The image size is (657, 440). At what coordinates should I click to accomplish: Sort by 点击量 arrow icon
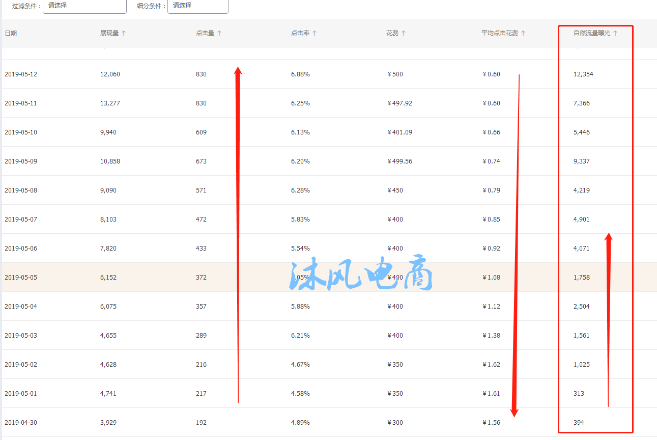coord(219,33)
